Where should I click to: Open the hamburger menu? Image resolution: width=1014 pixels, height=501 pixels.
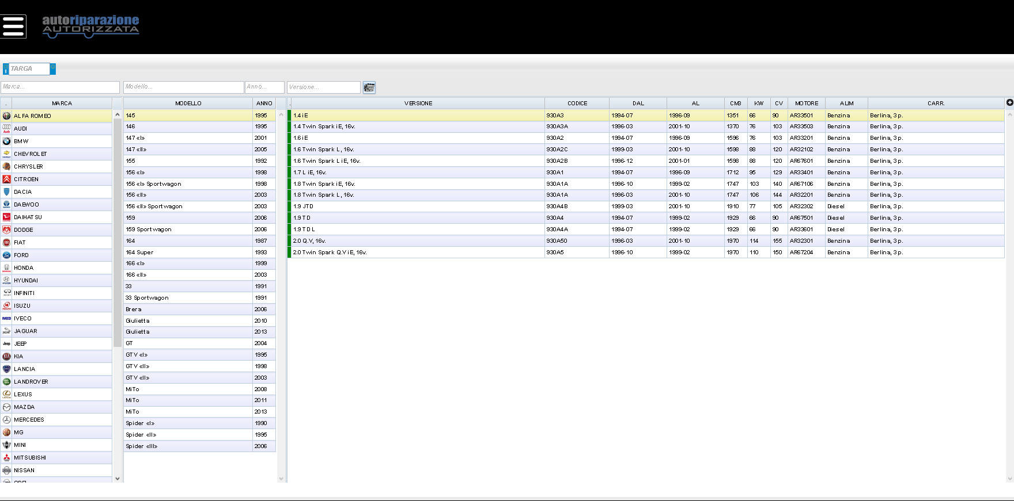pyautogui.click(x=13, y=26)
